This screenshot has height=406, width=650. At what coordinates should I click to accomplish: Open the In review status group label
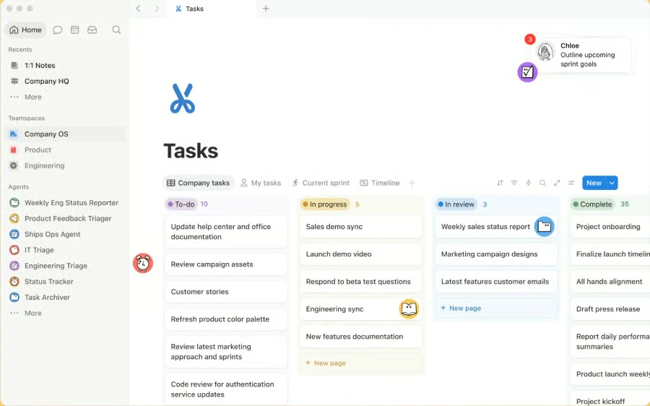(x=456, y=204)
